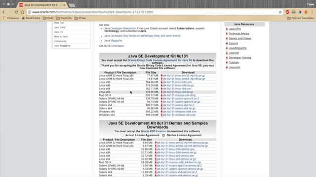The height and width of the screenshot is (177, 316).
Task: Open Tutorials resource link
Action: click(x=234, y=62)
